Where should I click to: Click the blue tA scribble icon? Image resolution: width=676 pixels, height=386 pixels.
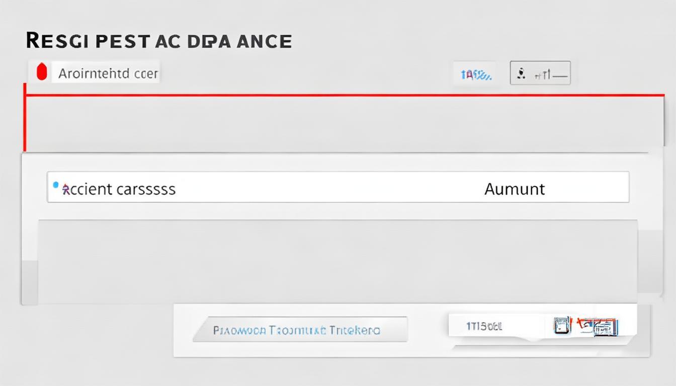pos(476,75)
